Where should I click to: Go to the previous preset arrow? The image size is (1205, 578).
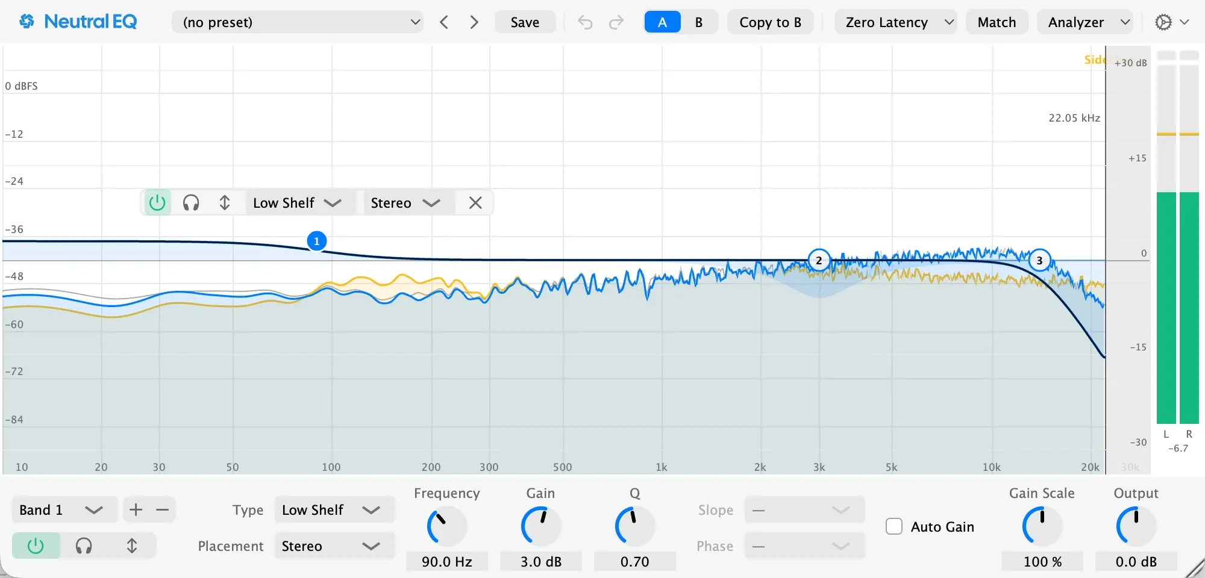point(444,22)
